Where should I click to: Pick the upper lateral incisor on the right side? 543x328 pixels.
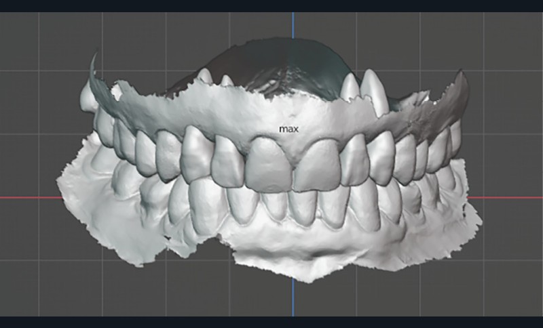(354, 161)
